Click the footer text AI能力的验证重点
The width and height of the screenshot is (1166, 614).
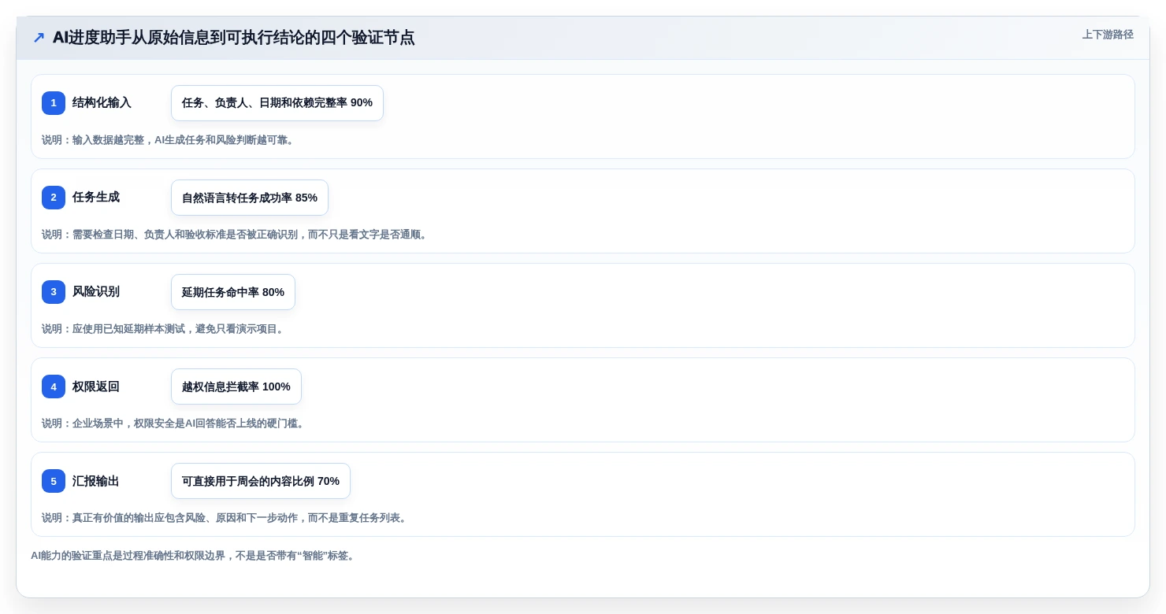point(195,556)
